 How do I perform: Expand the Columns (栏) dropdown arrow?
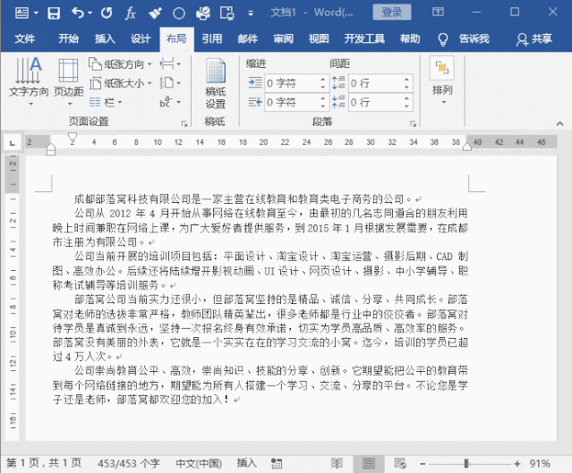[120, 103]
